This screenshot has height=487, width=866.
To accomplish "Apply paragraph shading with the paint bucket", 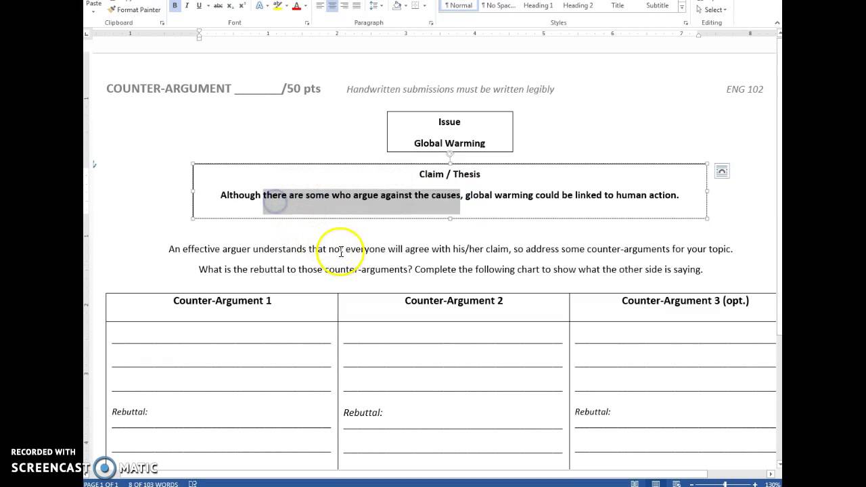I will [398, 5].
